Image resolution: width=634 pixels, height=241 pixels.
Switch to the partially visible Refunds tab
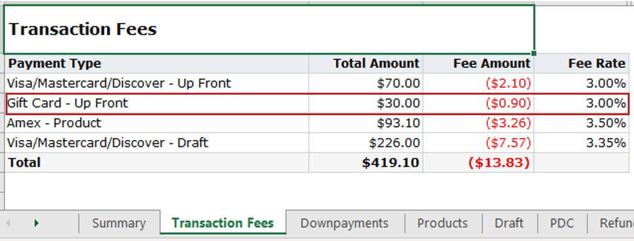click(x=611, y=223)
